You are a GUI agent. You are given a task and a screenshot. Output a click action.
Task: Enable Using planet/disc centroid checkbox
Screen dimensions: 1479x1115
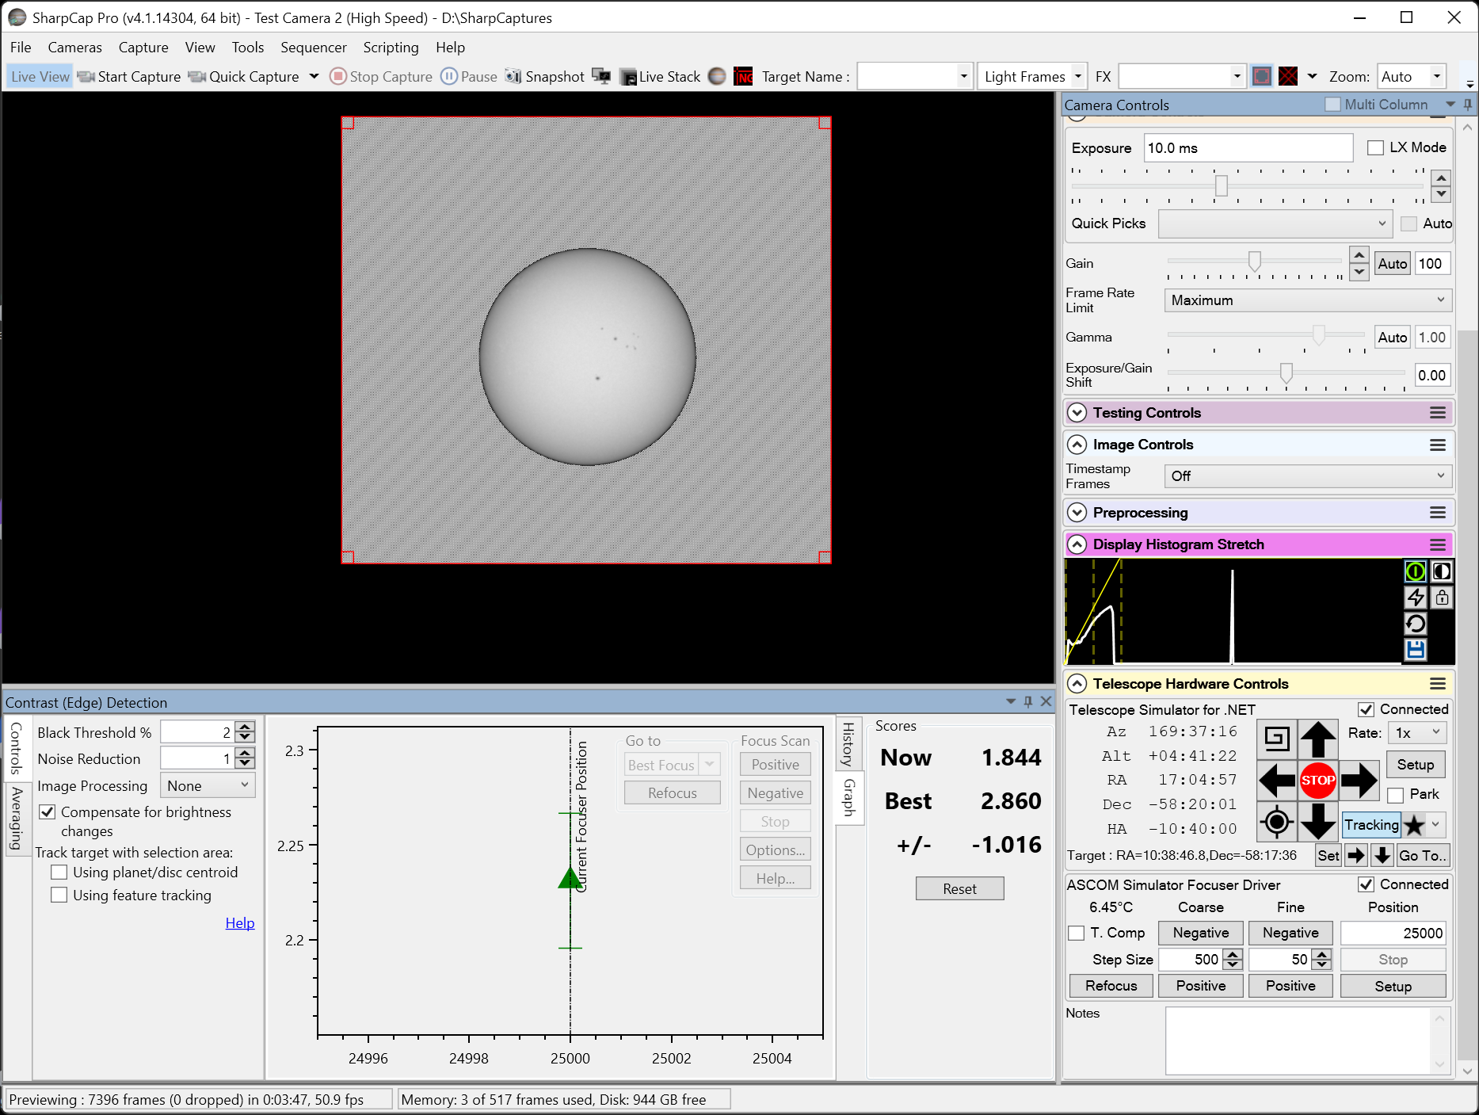pos(59,873)
